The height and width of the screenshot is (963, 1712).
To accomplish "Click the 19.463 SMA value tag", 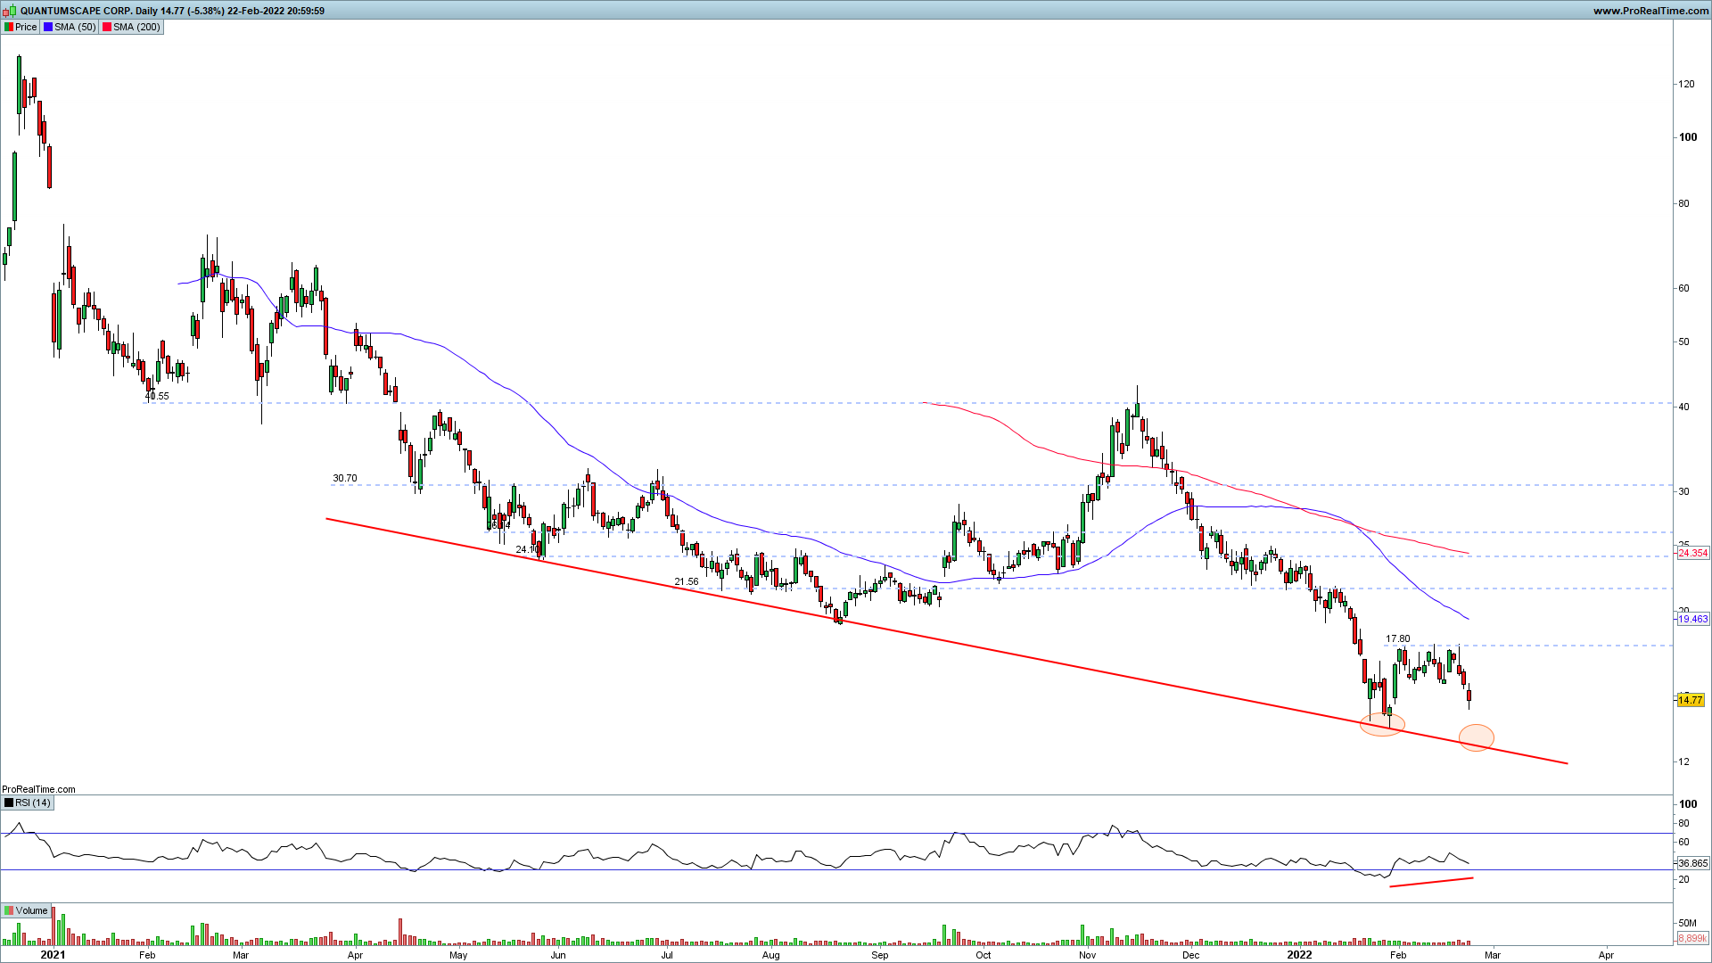I will click(1692, 619).
